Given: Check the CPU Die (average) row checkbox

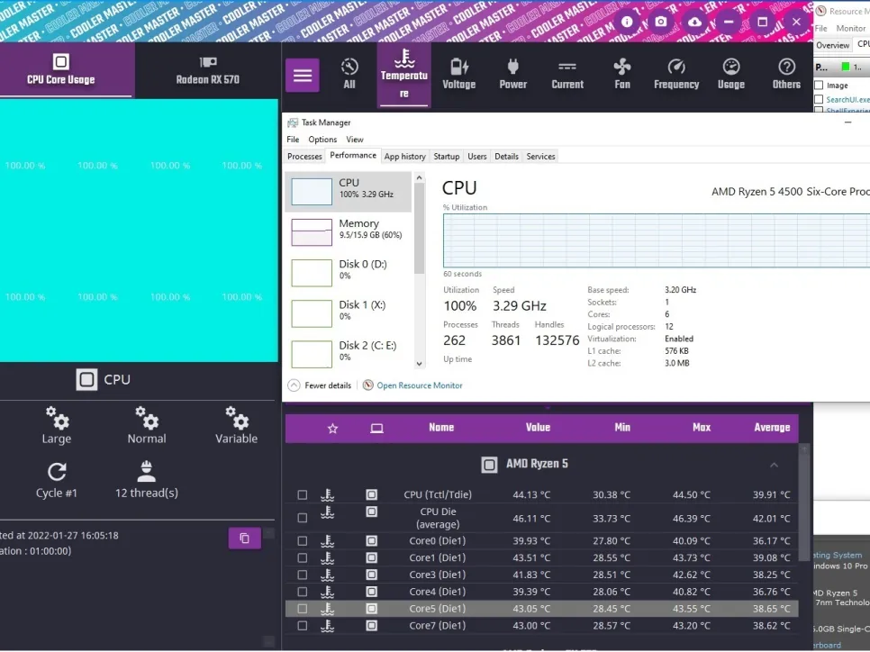Looking at the screenshot, I should point(303,518).
